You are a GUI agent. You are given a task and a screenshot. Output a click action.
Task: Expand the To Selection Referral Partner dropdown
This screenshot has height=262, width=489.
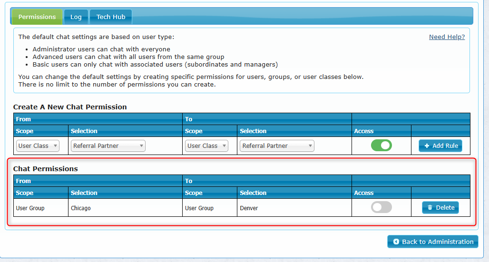click(277, 146)
